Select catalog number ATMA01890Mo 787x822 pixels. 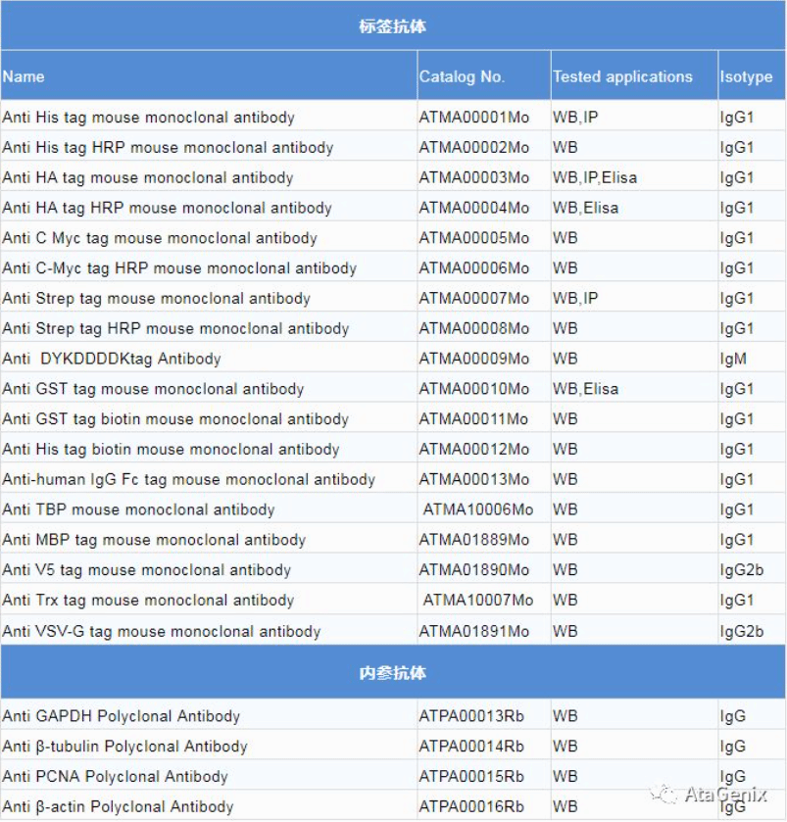pos(474,569)
